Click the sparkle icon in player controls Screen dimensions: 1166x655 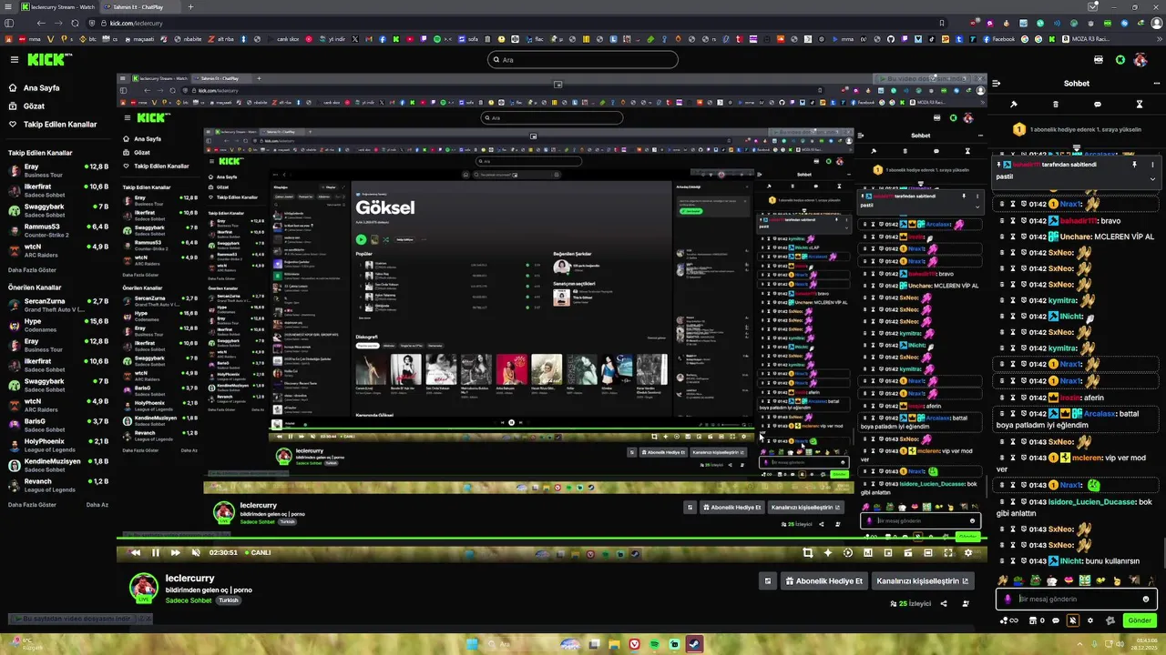click(828, 552)
